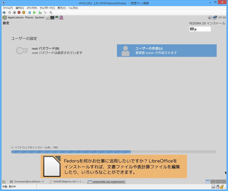Click the FEDORA 20 インストール heading
The height and width of the screenshot is (191, 228).
(207, 23)
